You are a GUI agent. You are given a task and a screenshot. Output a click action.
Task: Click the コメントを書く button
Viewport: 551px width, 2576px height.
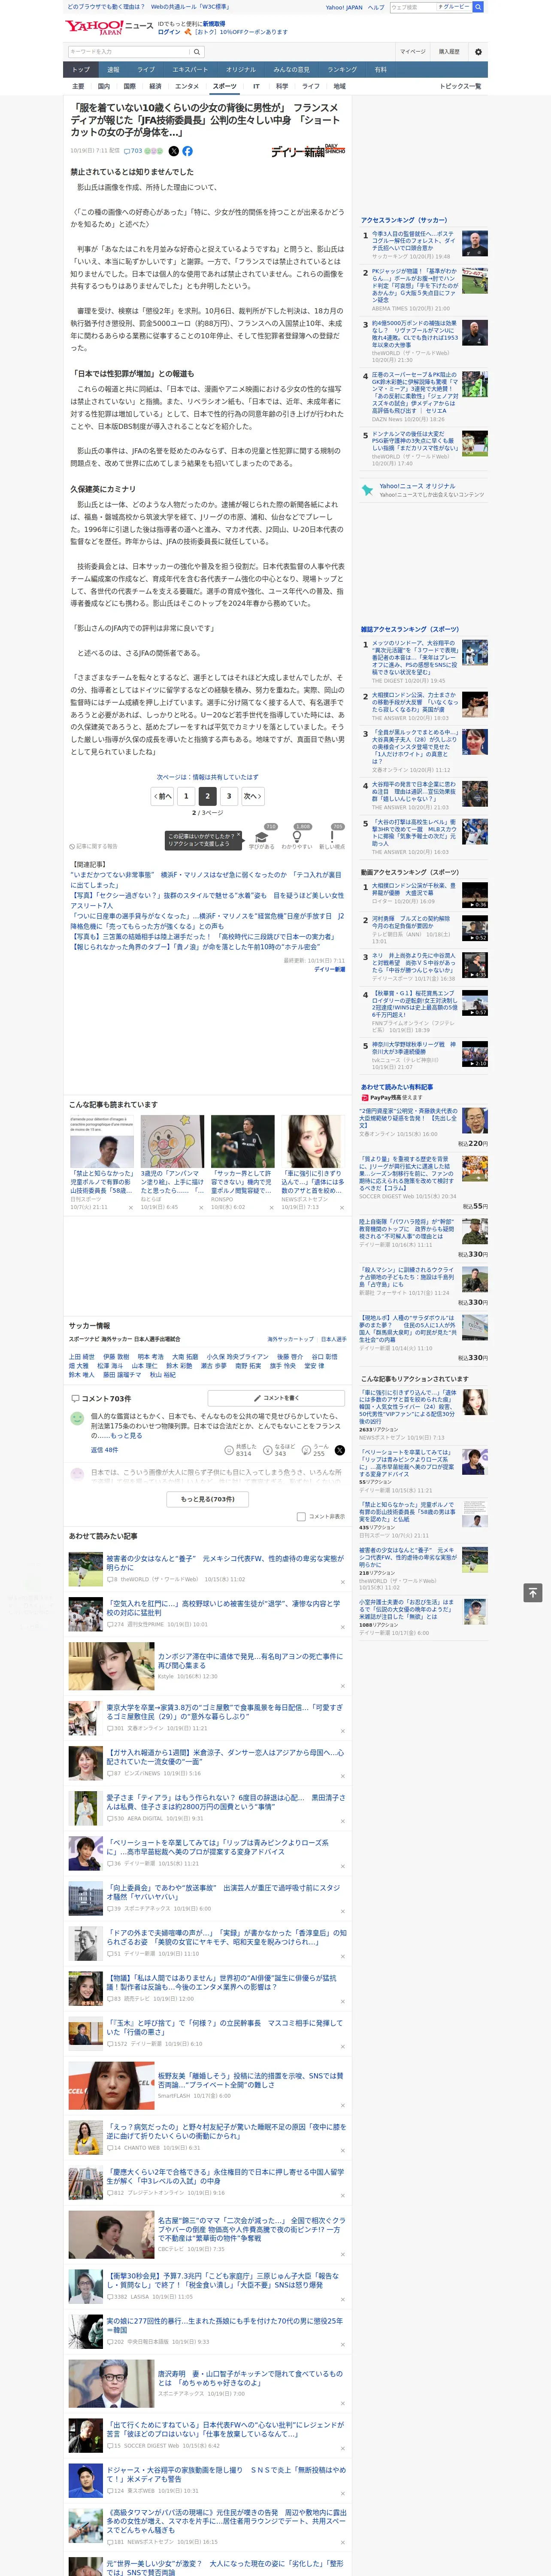(x=276, y=1398)
